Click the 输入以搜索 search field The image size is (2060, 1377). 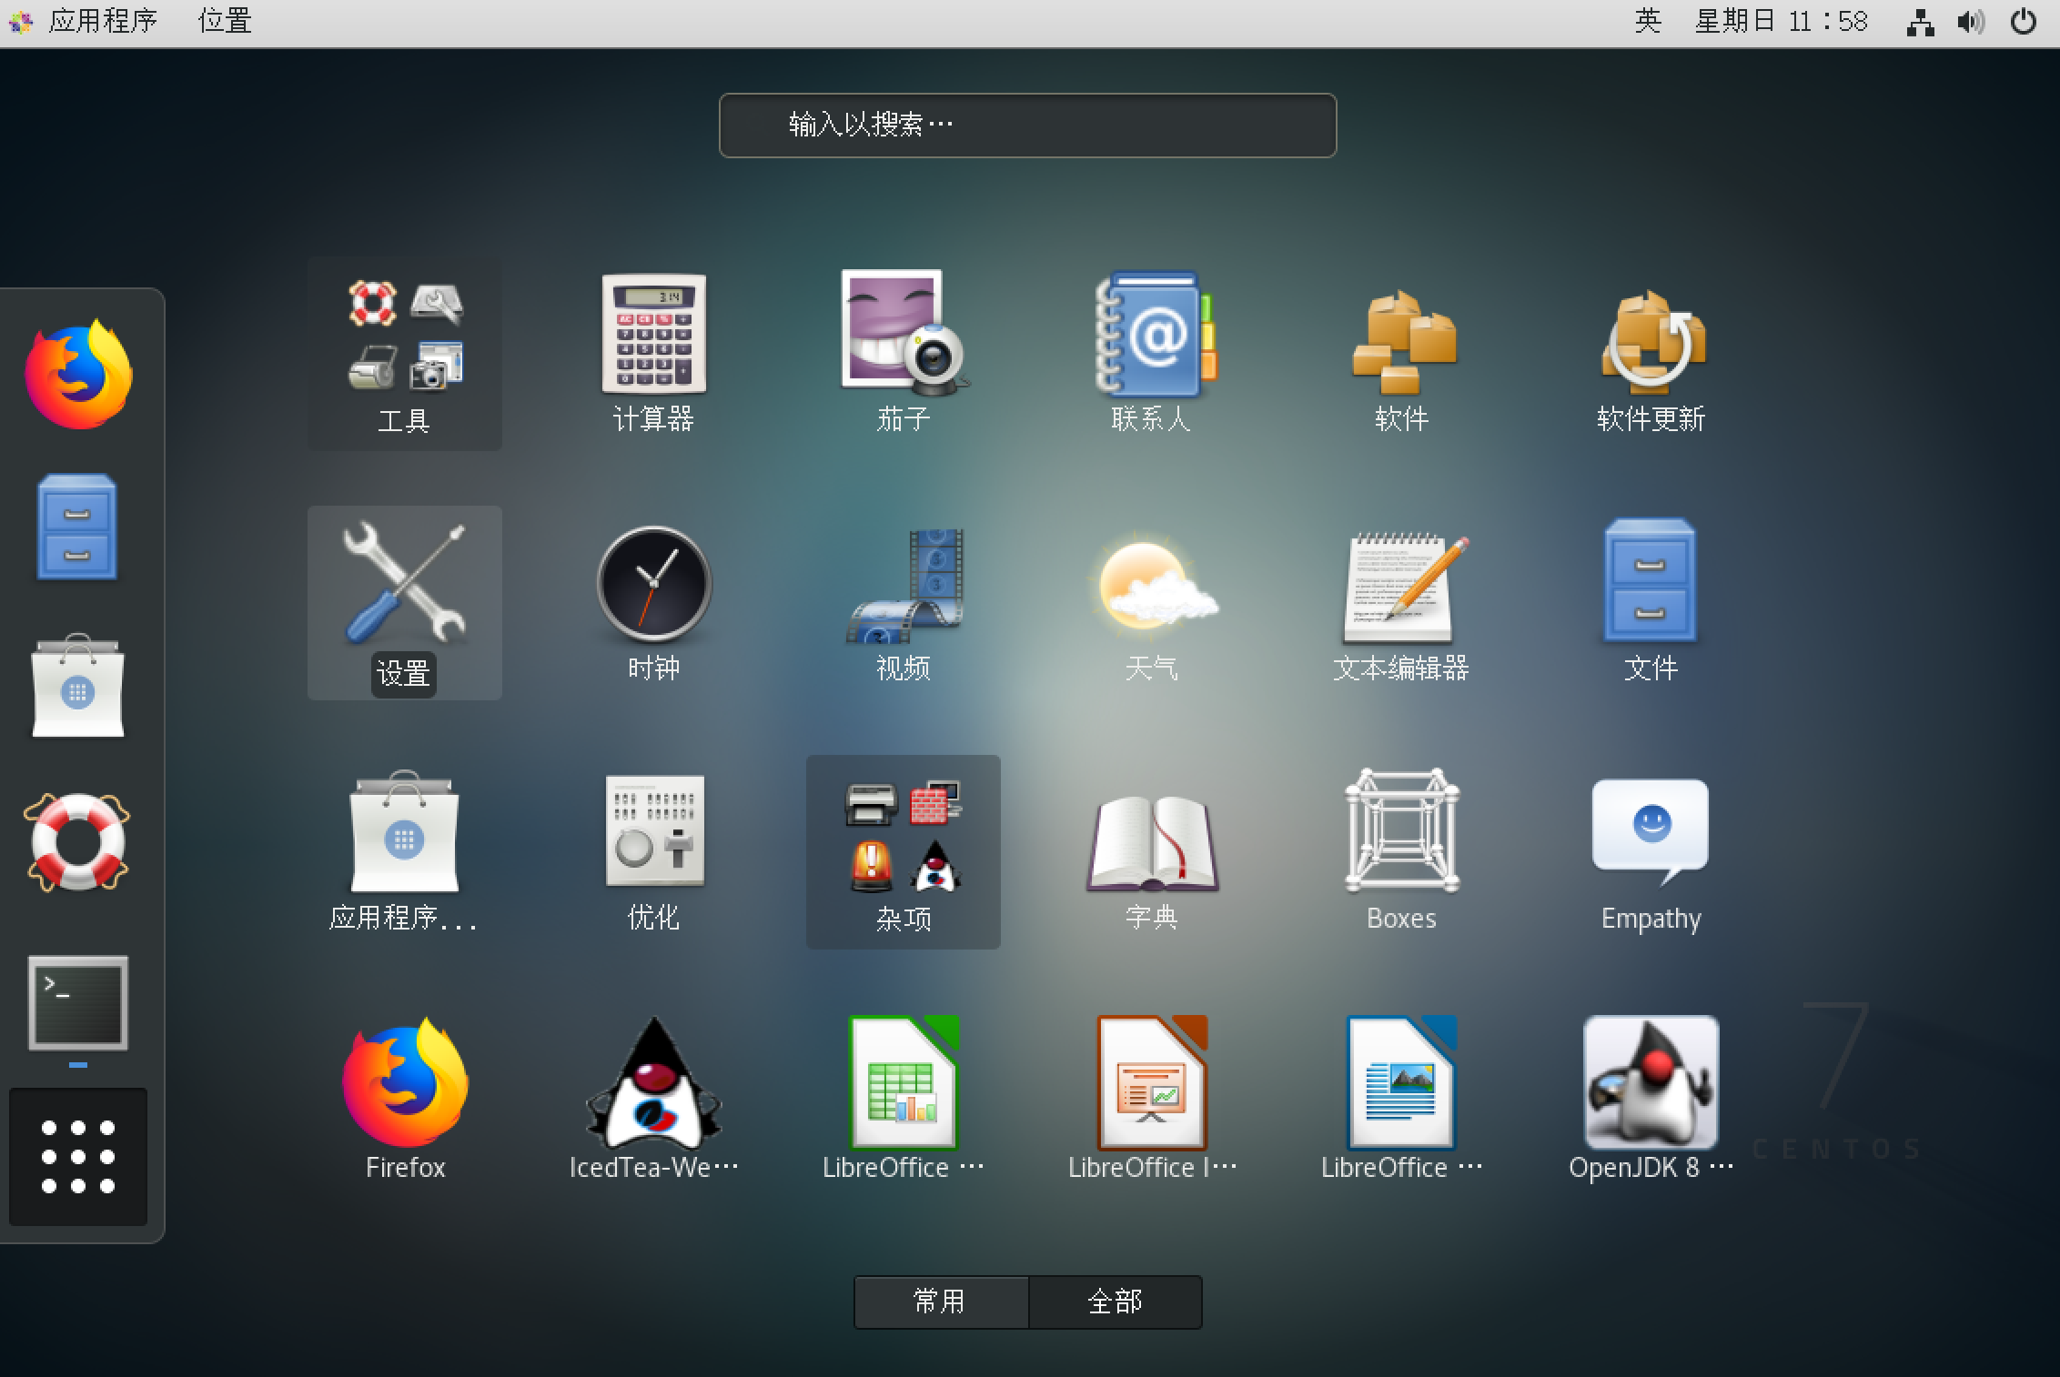[x=1026, y=125]
